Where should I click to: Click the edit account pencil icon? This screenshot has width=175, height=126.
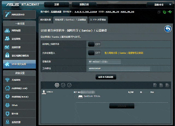(69, 85)
